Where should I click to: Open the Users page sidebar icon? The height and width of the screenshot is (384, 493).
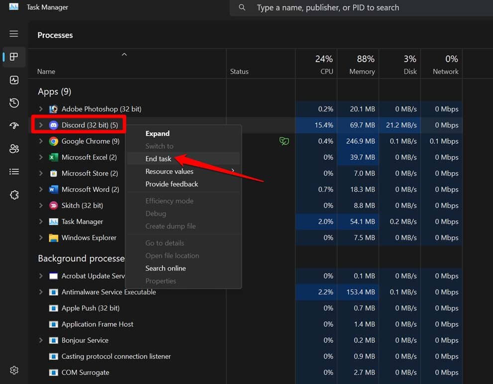click(14, 149)
